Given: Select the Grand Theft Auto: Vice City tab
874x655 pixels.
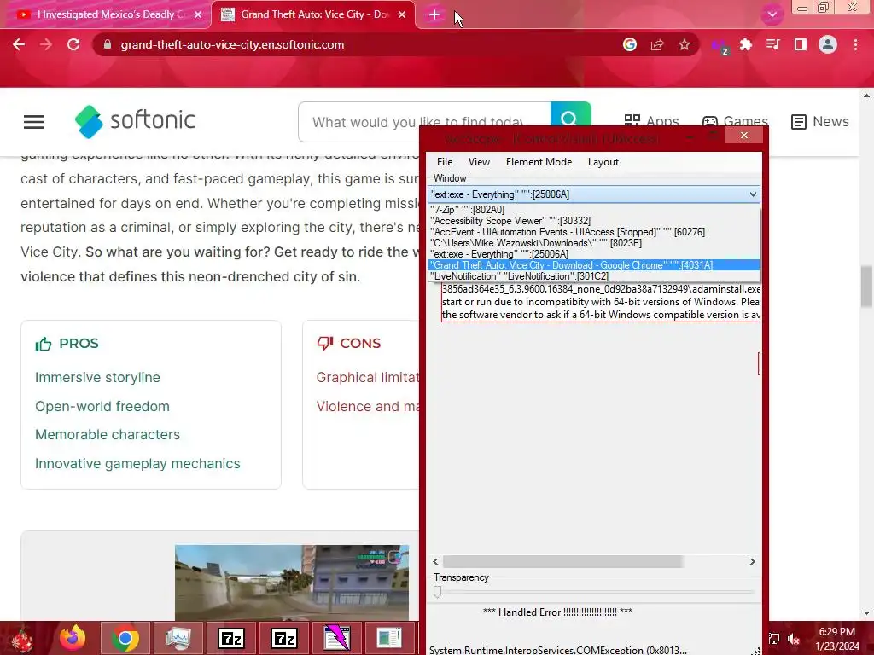Looking at the screenshot, I should pos(314,14).
